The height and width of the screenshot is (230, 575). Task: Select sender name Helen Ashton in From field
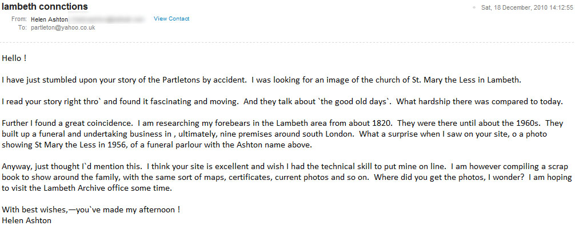pyautogui.click(x=49, y=19)
